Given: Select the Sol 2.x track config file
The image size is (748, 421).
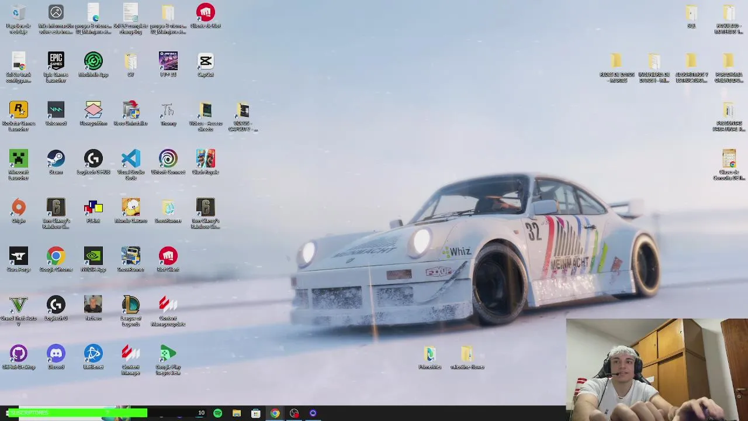Looking at the screenshot, I should tap(18, 67).
